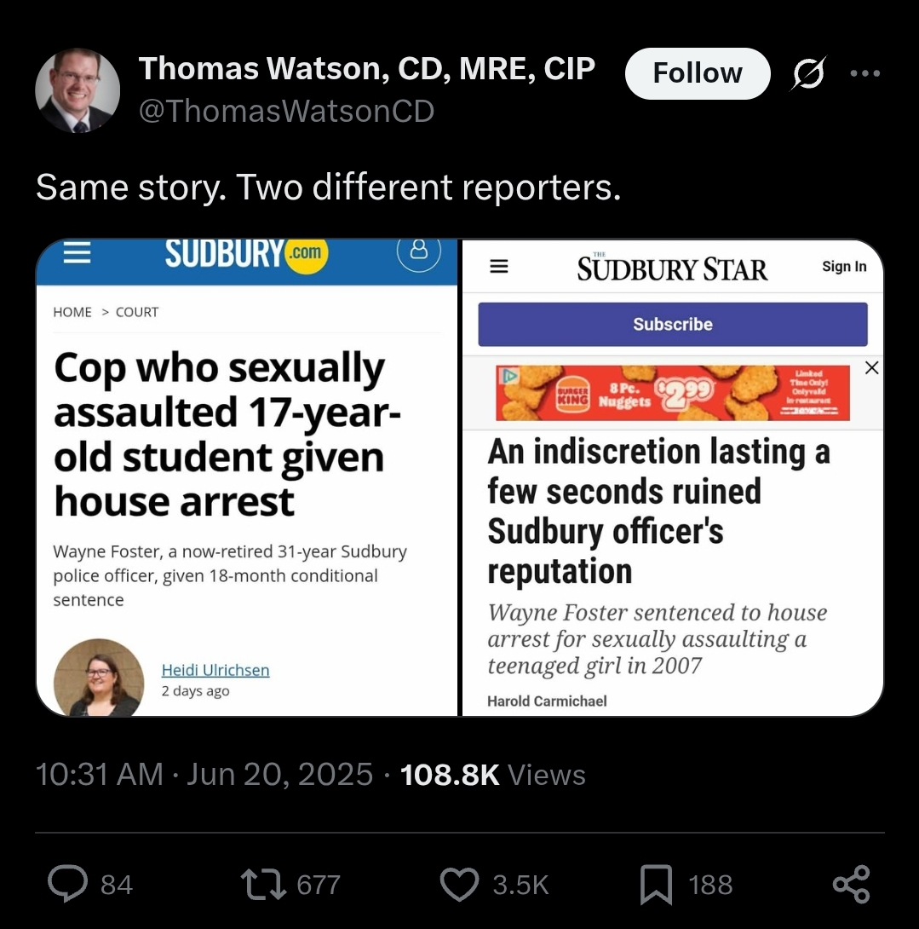Click the Sign In link

[844, 267]
